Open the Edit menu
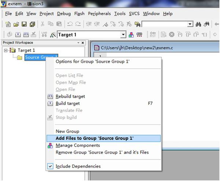Image resolution: width=220 pixels, height=181 pixels. (19, 14)
